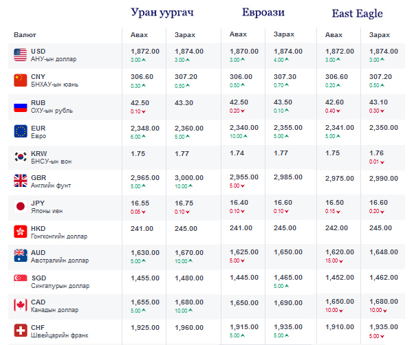
Task: Click Авах header under Уран уургач
Action: click(x=140, y=34)
